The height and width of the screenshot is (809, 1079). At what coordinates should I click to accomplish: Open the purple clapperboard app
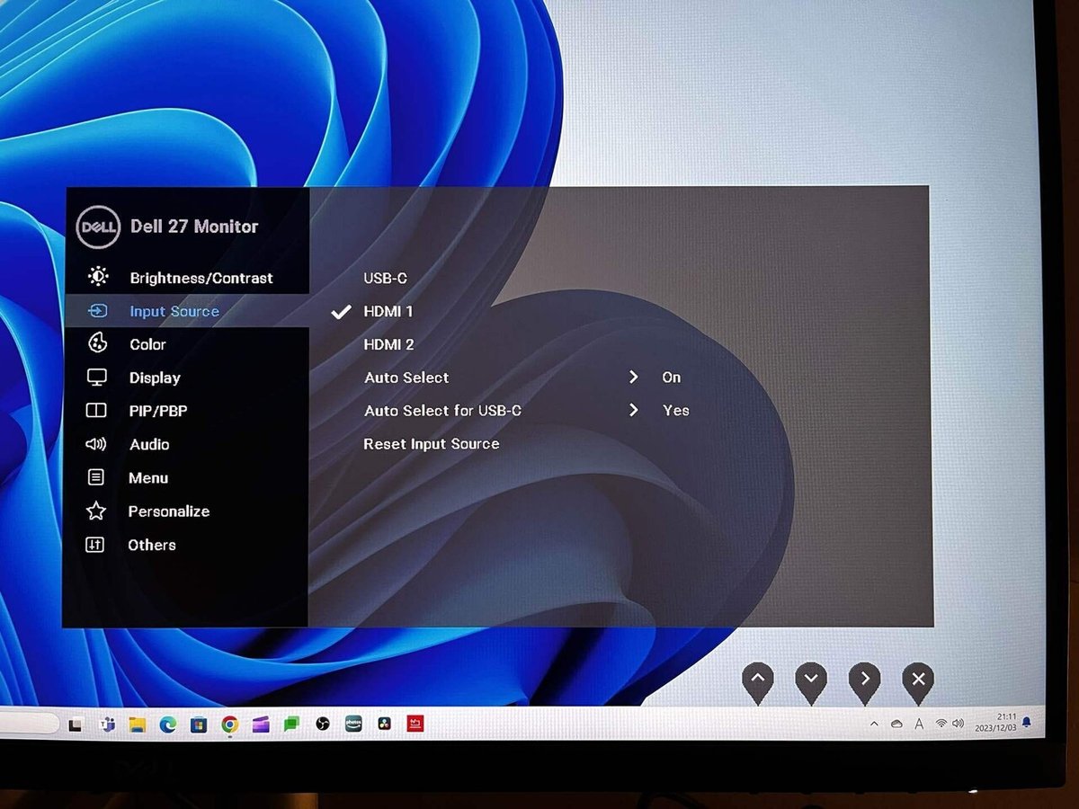pos(261,725)
